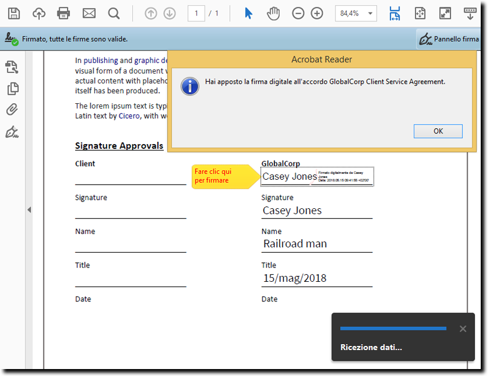Open the attachments paperclip panel

click(x=12, y=110)
